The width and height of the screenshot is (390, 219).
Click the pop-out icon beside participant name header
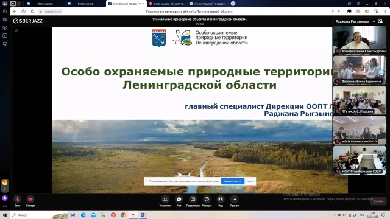pyautogui.click(x=380, y=21)
